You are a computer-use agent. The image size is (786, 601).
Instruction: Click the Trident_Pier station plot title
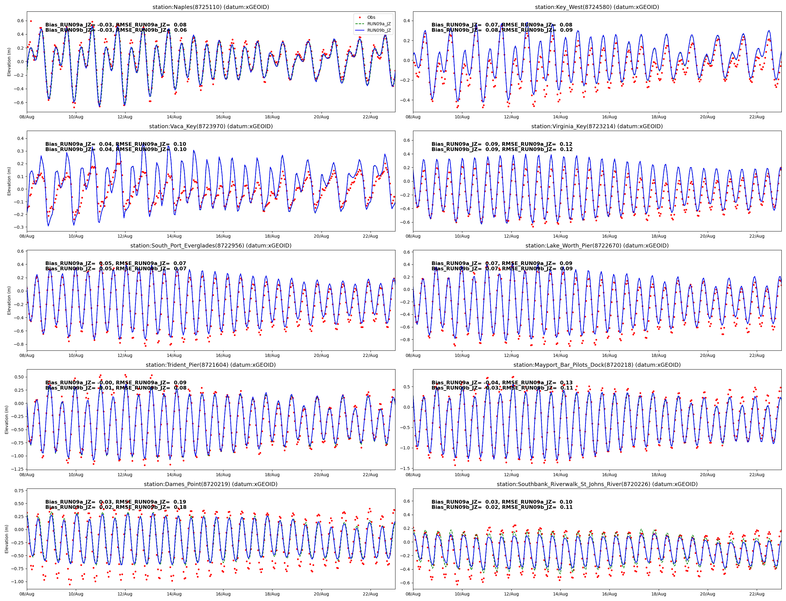(211, 365)
